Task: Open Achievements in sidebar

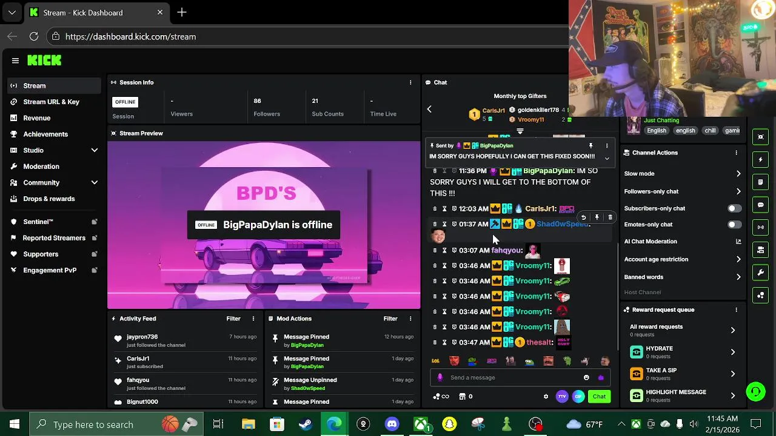Action: [54, 134]
